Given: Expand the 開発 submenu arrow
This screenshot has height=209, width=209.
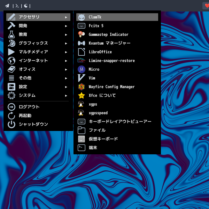Looking at the screenshot, I should 66,26.
